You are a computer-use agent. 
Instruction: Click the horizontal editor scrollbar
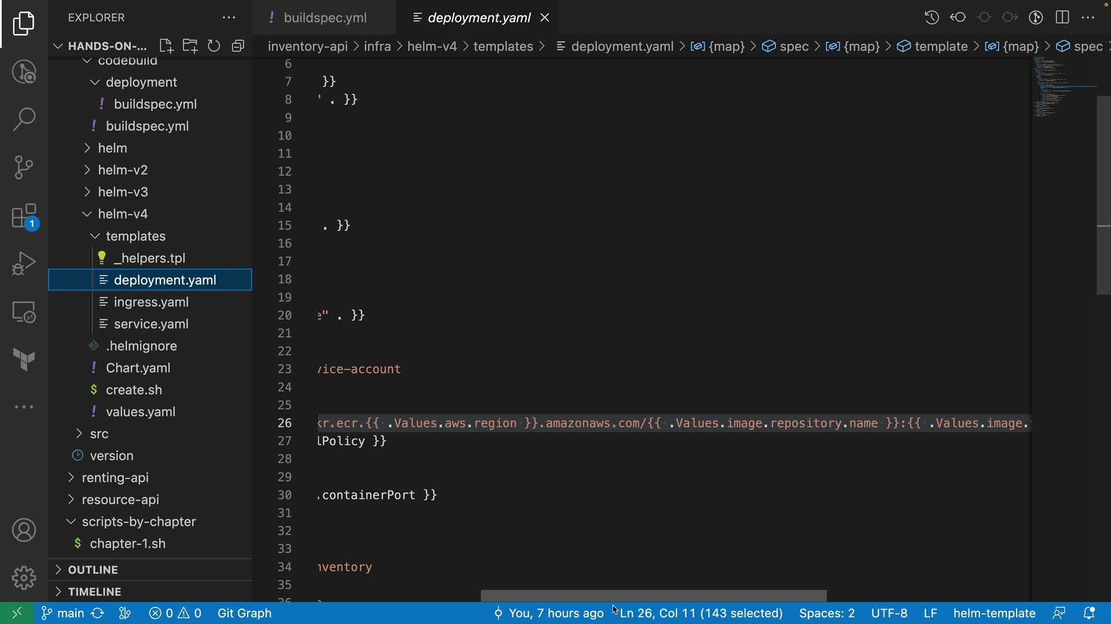point(653,596)
